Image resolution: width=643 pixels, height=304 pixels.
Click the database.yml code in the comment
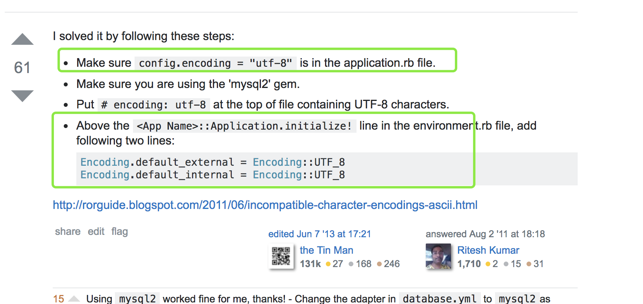point(440,299)
